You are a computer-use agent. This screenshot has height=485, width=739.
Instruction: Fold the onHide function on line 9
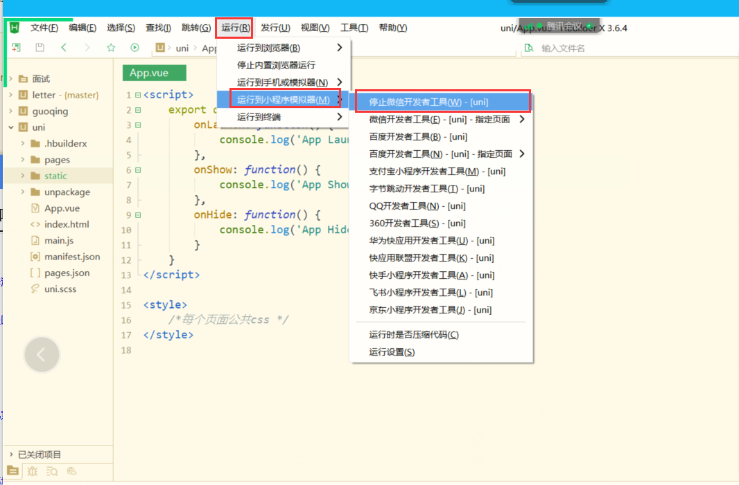[x=138, y=215]
